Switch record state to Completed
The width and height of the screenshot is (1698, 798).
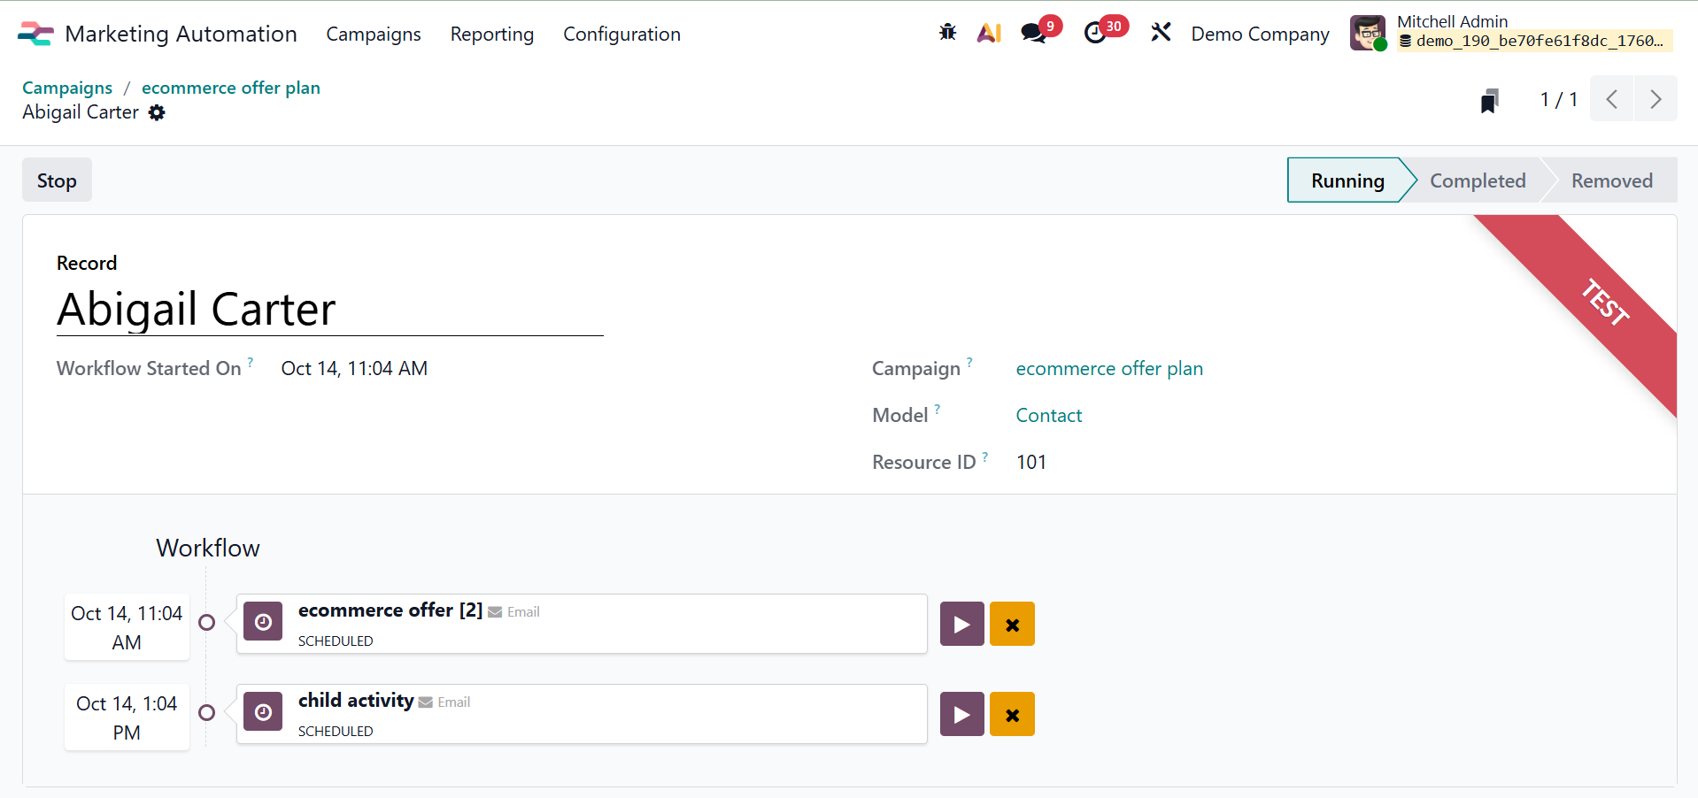tap(1478, 180)
